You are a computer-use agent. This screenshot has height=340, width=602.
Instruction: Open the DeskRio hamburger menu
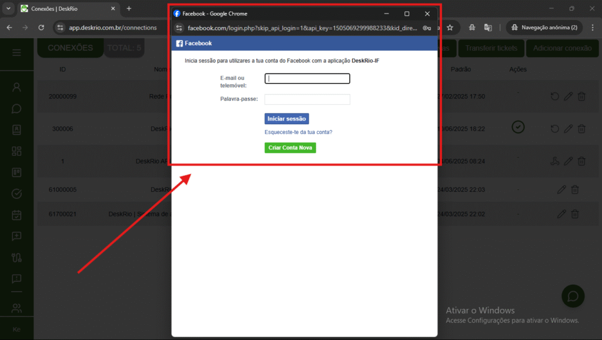pyautogui.click(x=16, y=52)
